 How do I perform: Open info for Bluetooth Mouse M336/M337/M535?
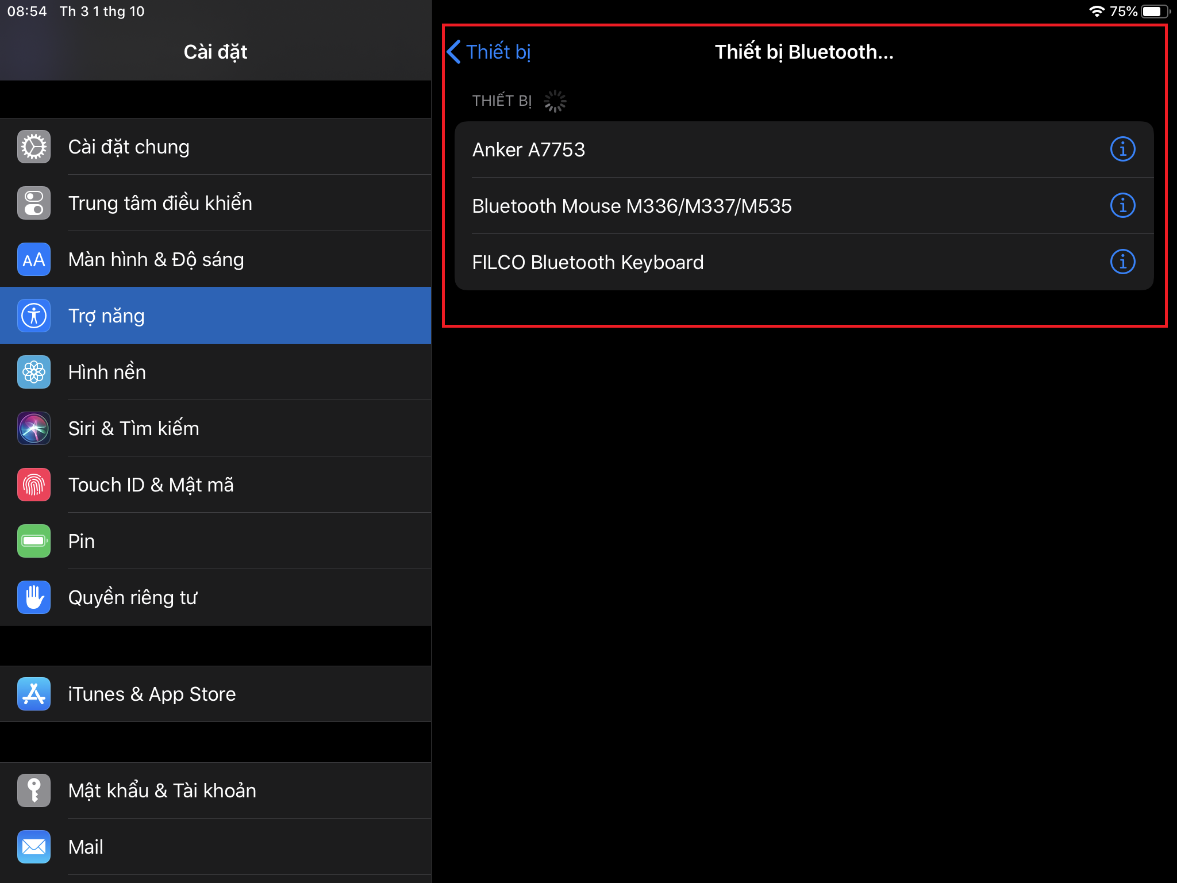click(x=1122, y=206)
